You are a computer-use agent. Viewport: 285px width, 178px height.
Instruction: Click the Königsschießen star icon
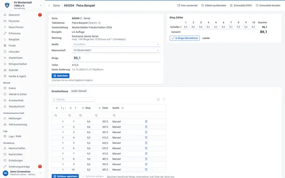coord(5,64)
